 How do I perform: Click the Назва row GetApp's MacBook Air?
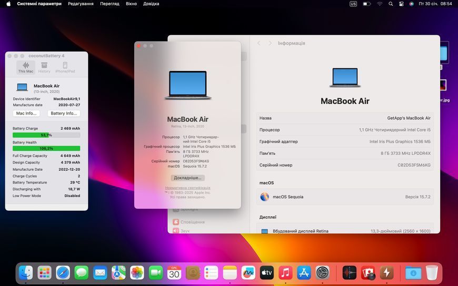pyautogui.click(x=345, y=118)
